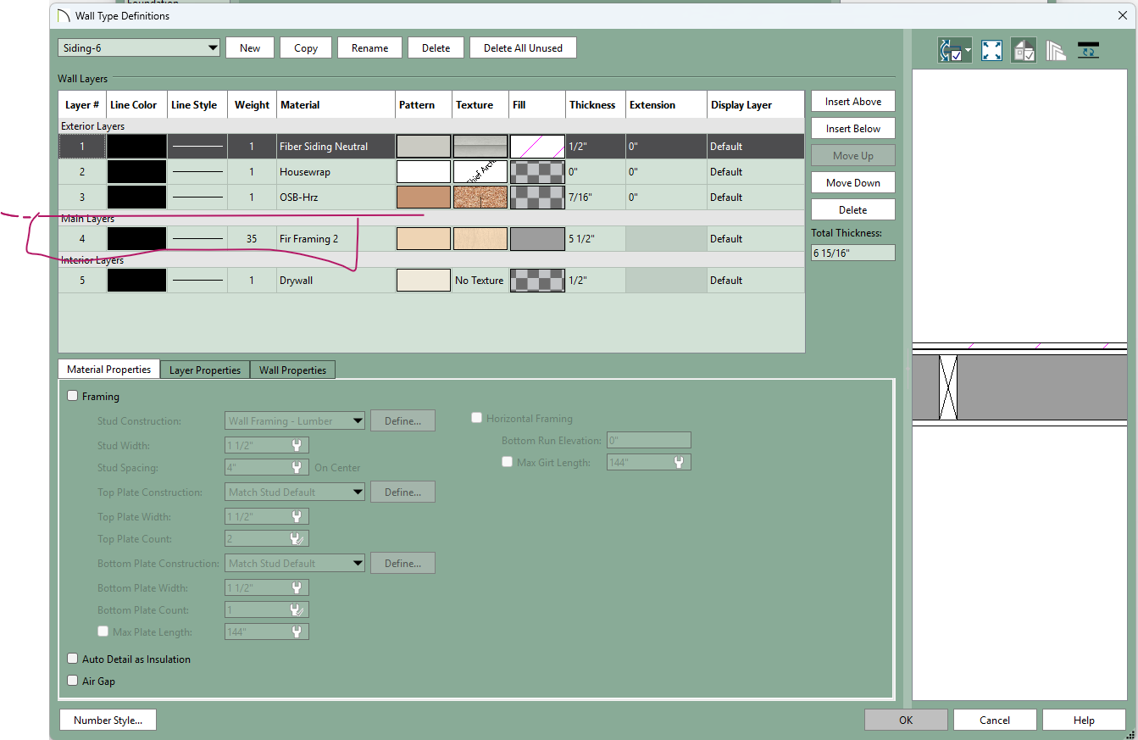Click the Insert Above button
Viewport: 1138px width, 740px height.
pyautogui.click(x=853, y=102)
